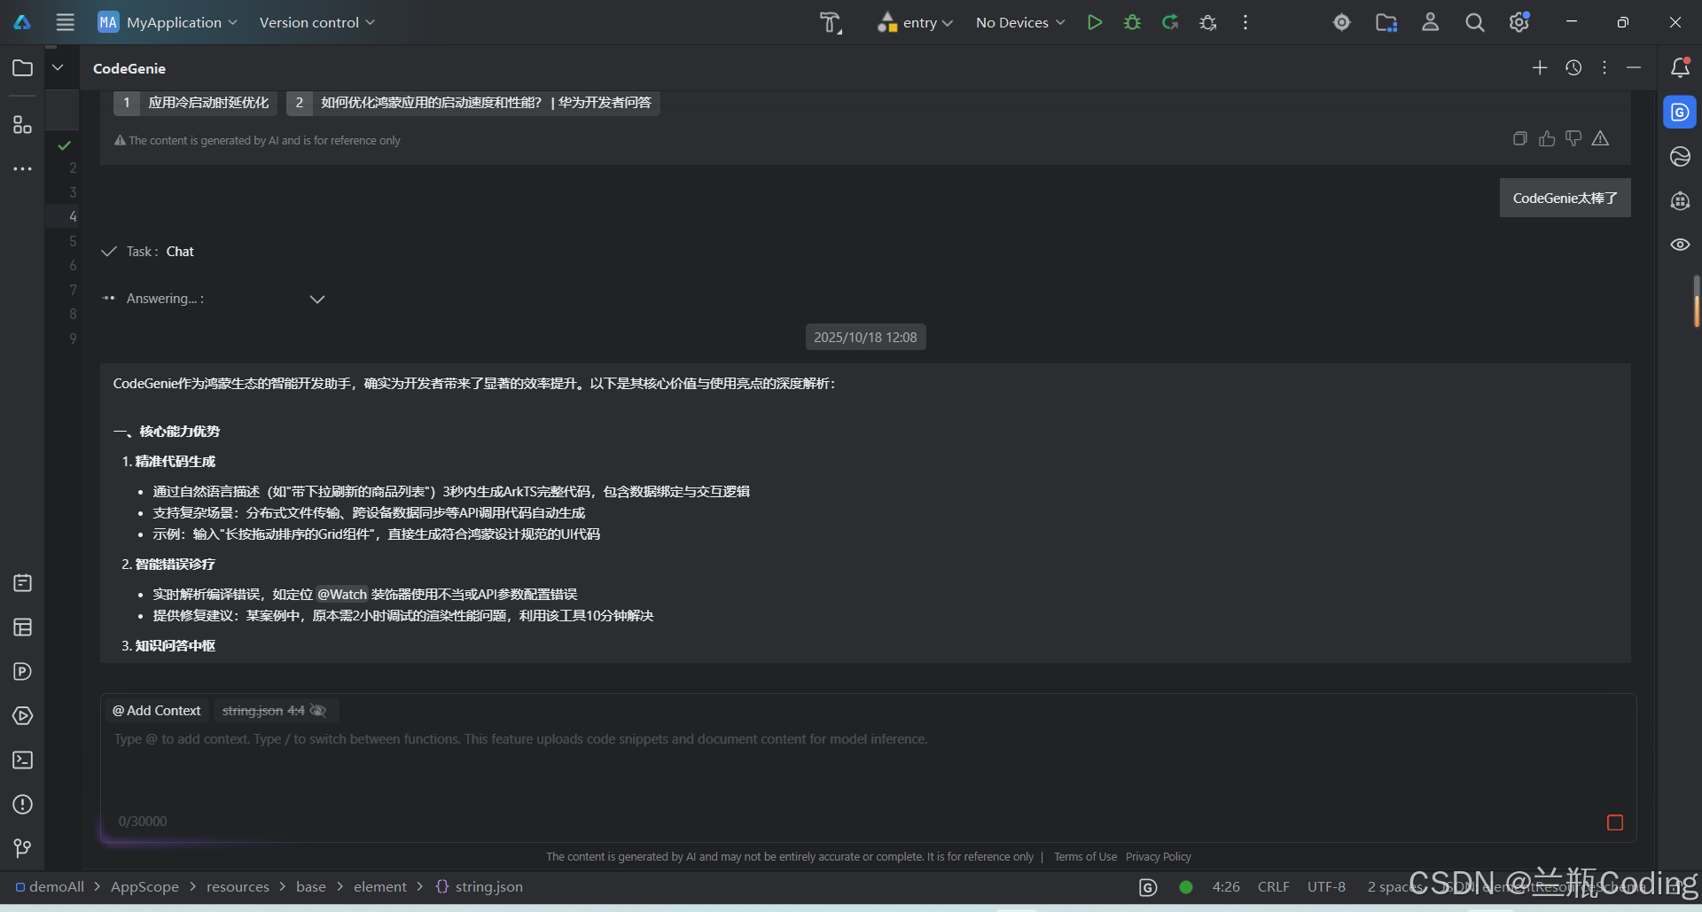This screenshot has width=1702, height=912.
Task: Open the Git branch tool window
Action: pos(23,849)
